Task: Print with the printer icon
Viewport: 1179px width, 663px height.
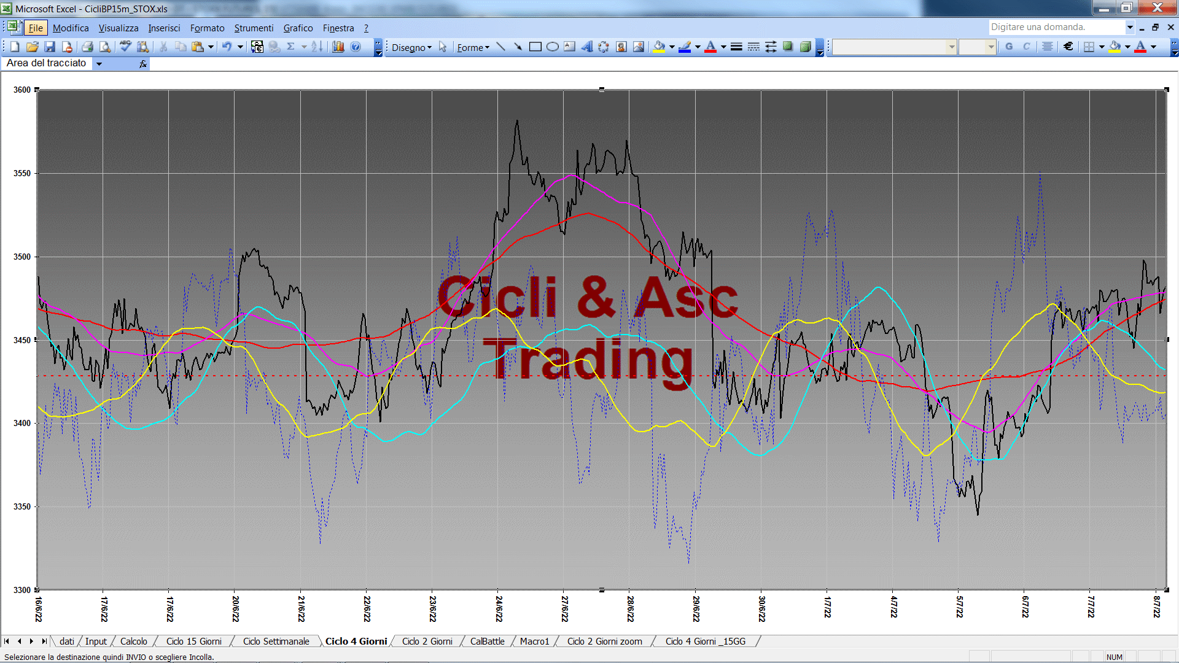Action: [87, 47]
